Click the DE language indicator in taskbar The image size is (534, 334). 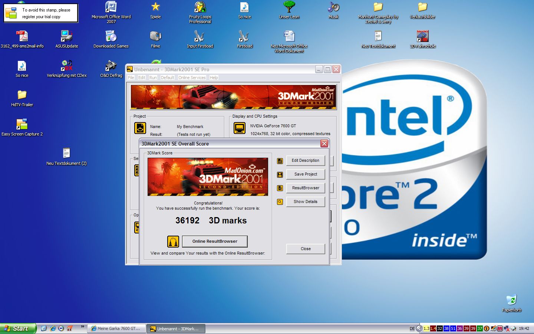click(x=412, y=329)
